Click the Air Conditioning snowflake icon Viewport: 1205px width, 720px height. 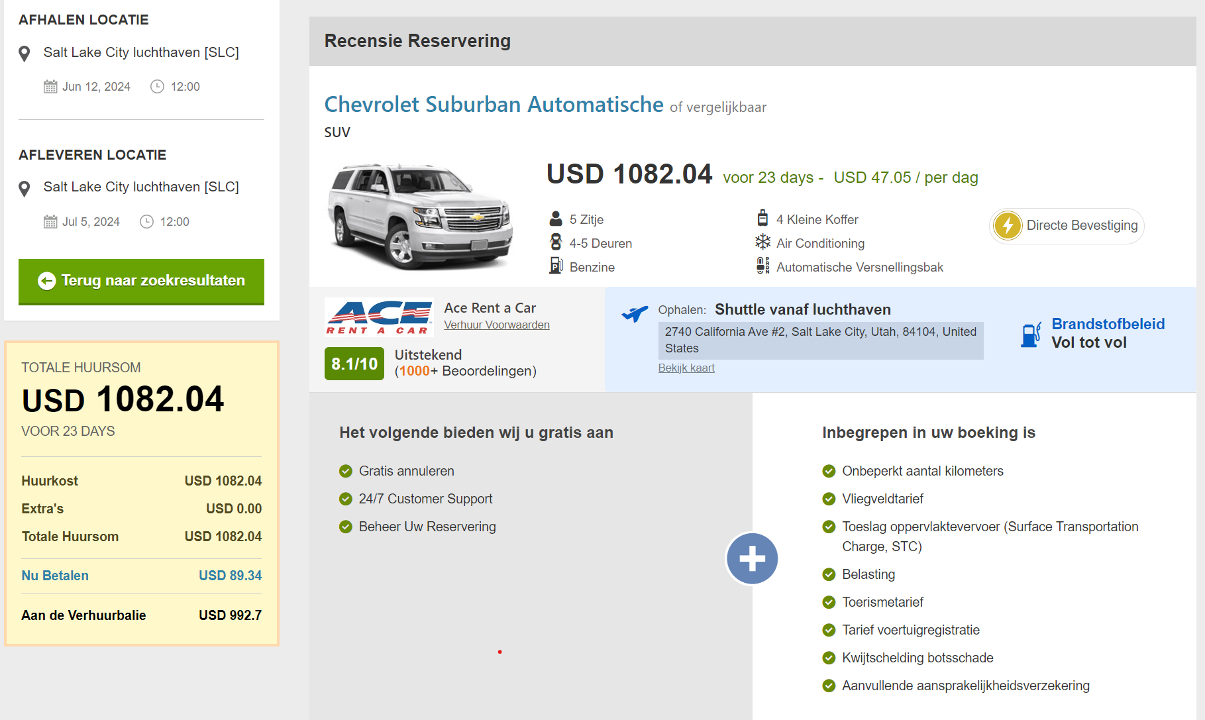pyautogui.click(x=762, y=242)
